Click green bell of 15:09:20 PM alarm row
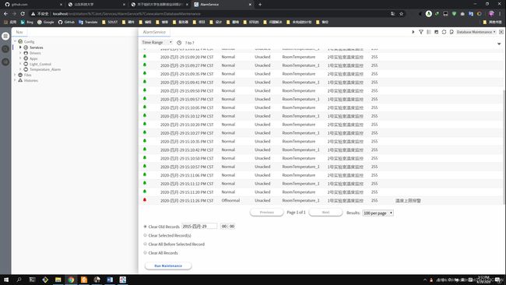The height and width of the screenshot is (285, 506). pos(145,56)
